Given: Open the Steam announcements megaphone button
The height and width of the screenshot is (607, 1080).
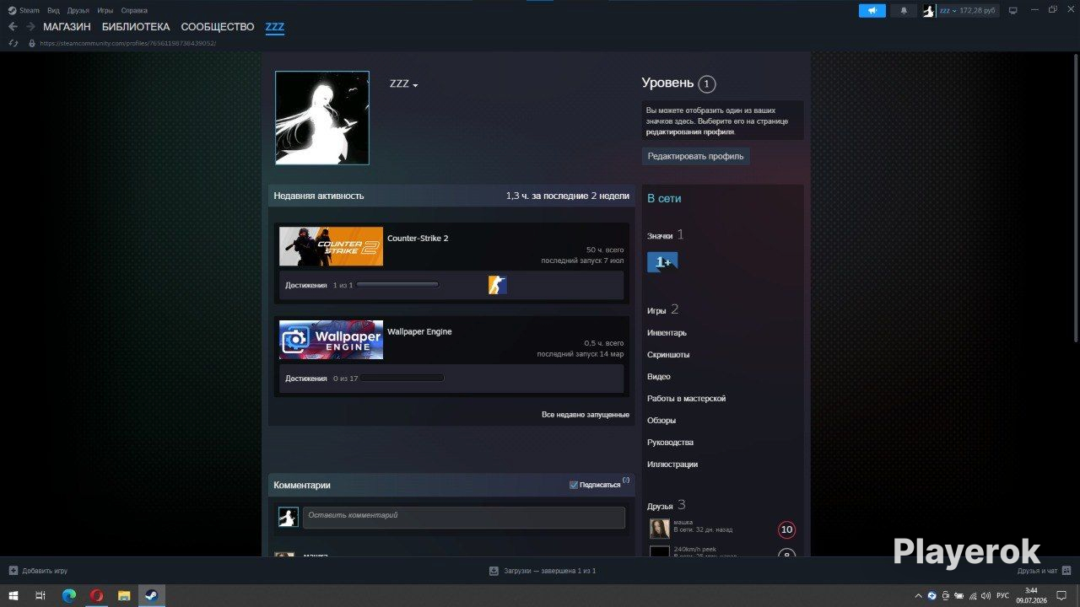Looking at the screenshot, I should point(872,11).
